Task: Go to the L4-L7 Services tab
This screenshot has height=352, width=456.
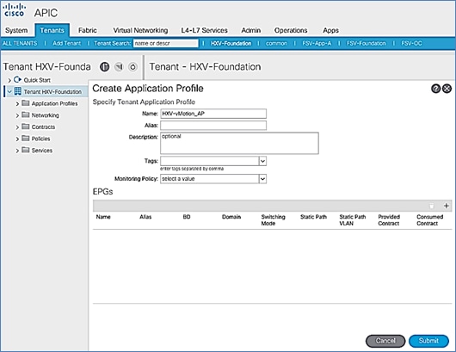Action: 204,30
